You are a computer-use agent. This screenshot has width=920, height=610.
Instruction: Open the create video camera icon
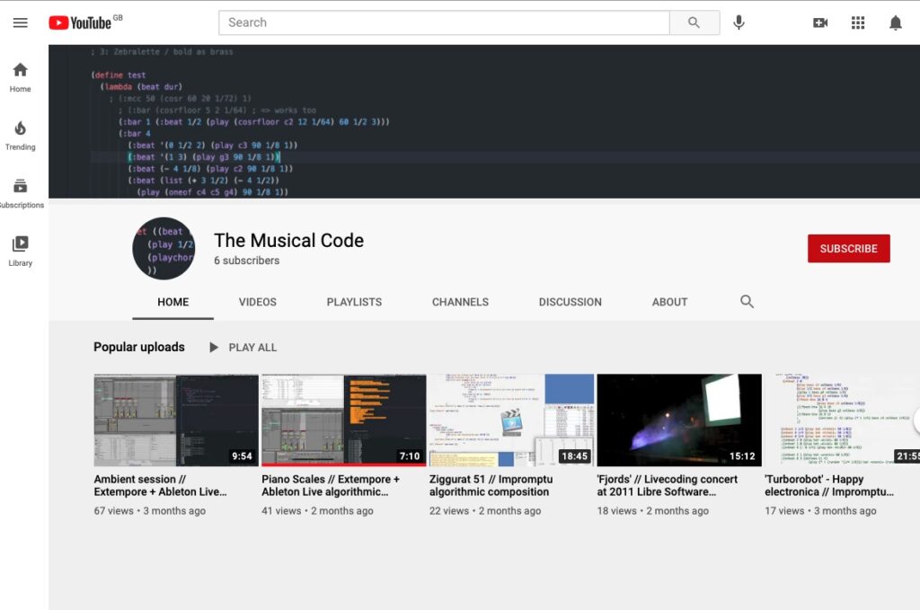[x=820, y=22]
